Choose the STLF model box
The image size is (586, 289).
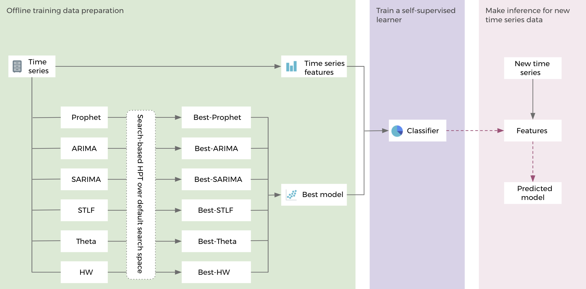click(x=84, y=210)
